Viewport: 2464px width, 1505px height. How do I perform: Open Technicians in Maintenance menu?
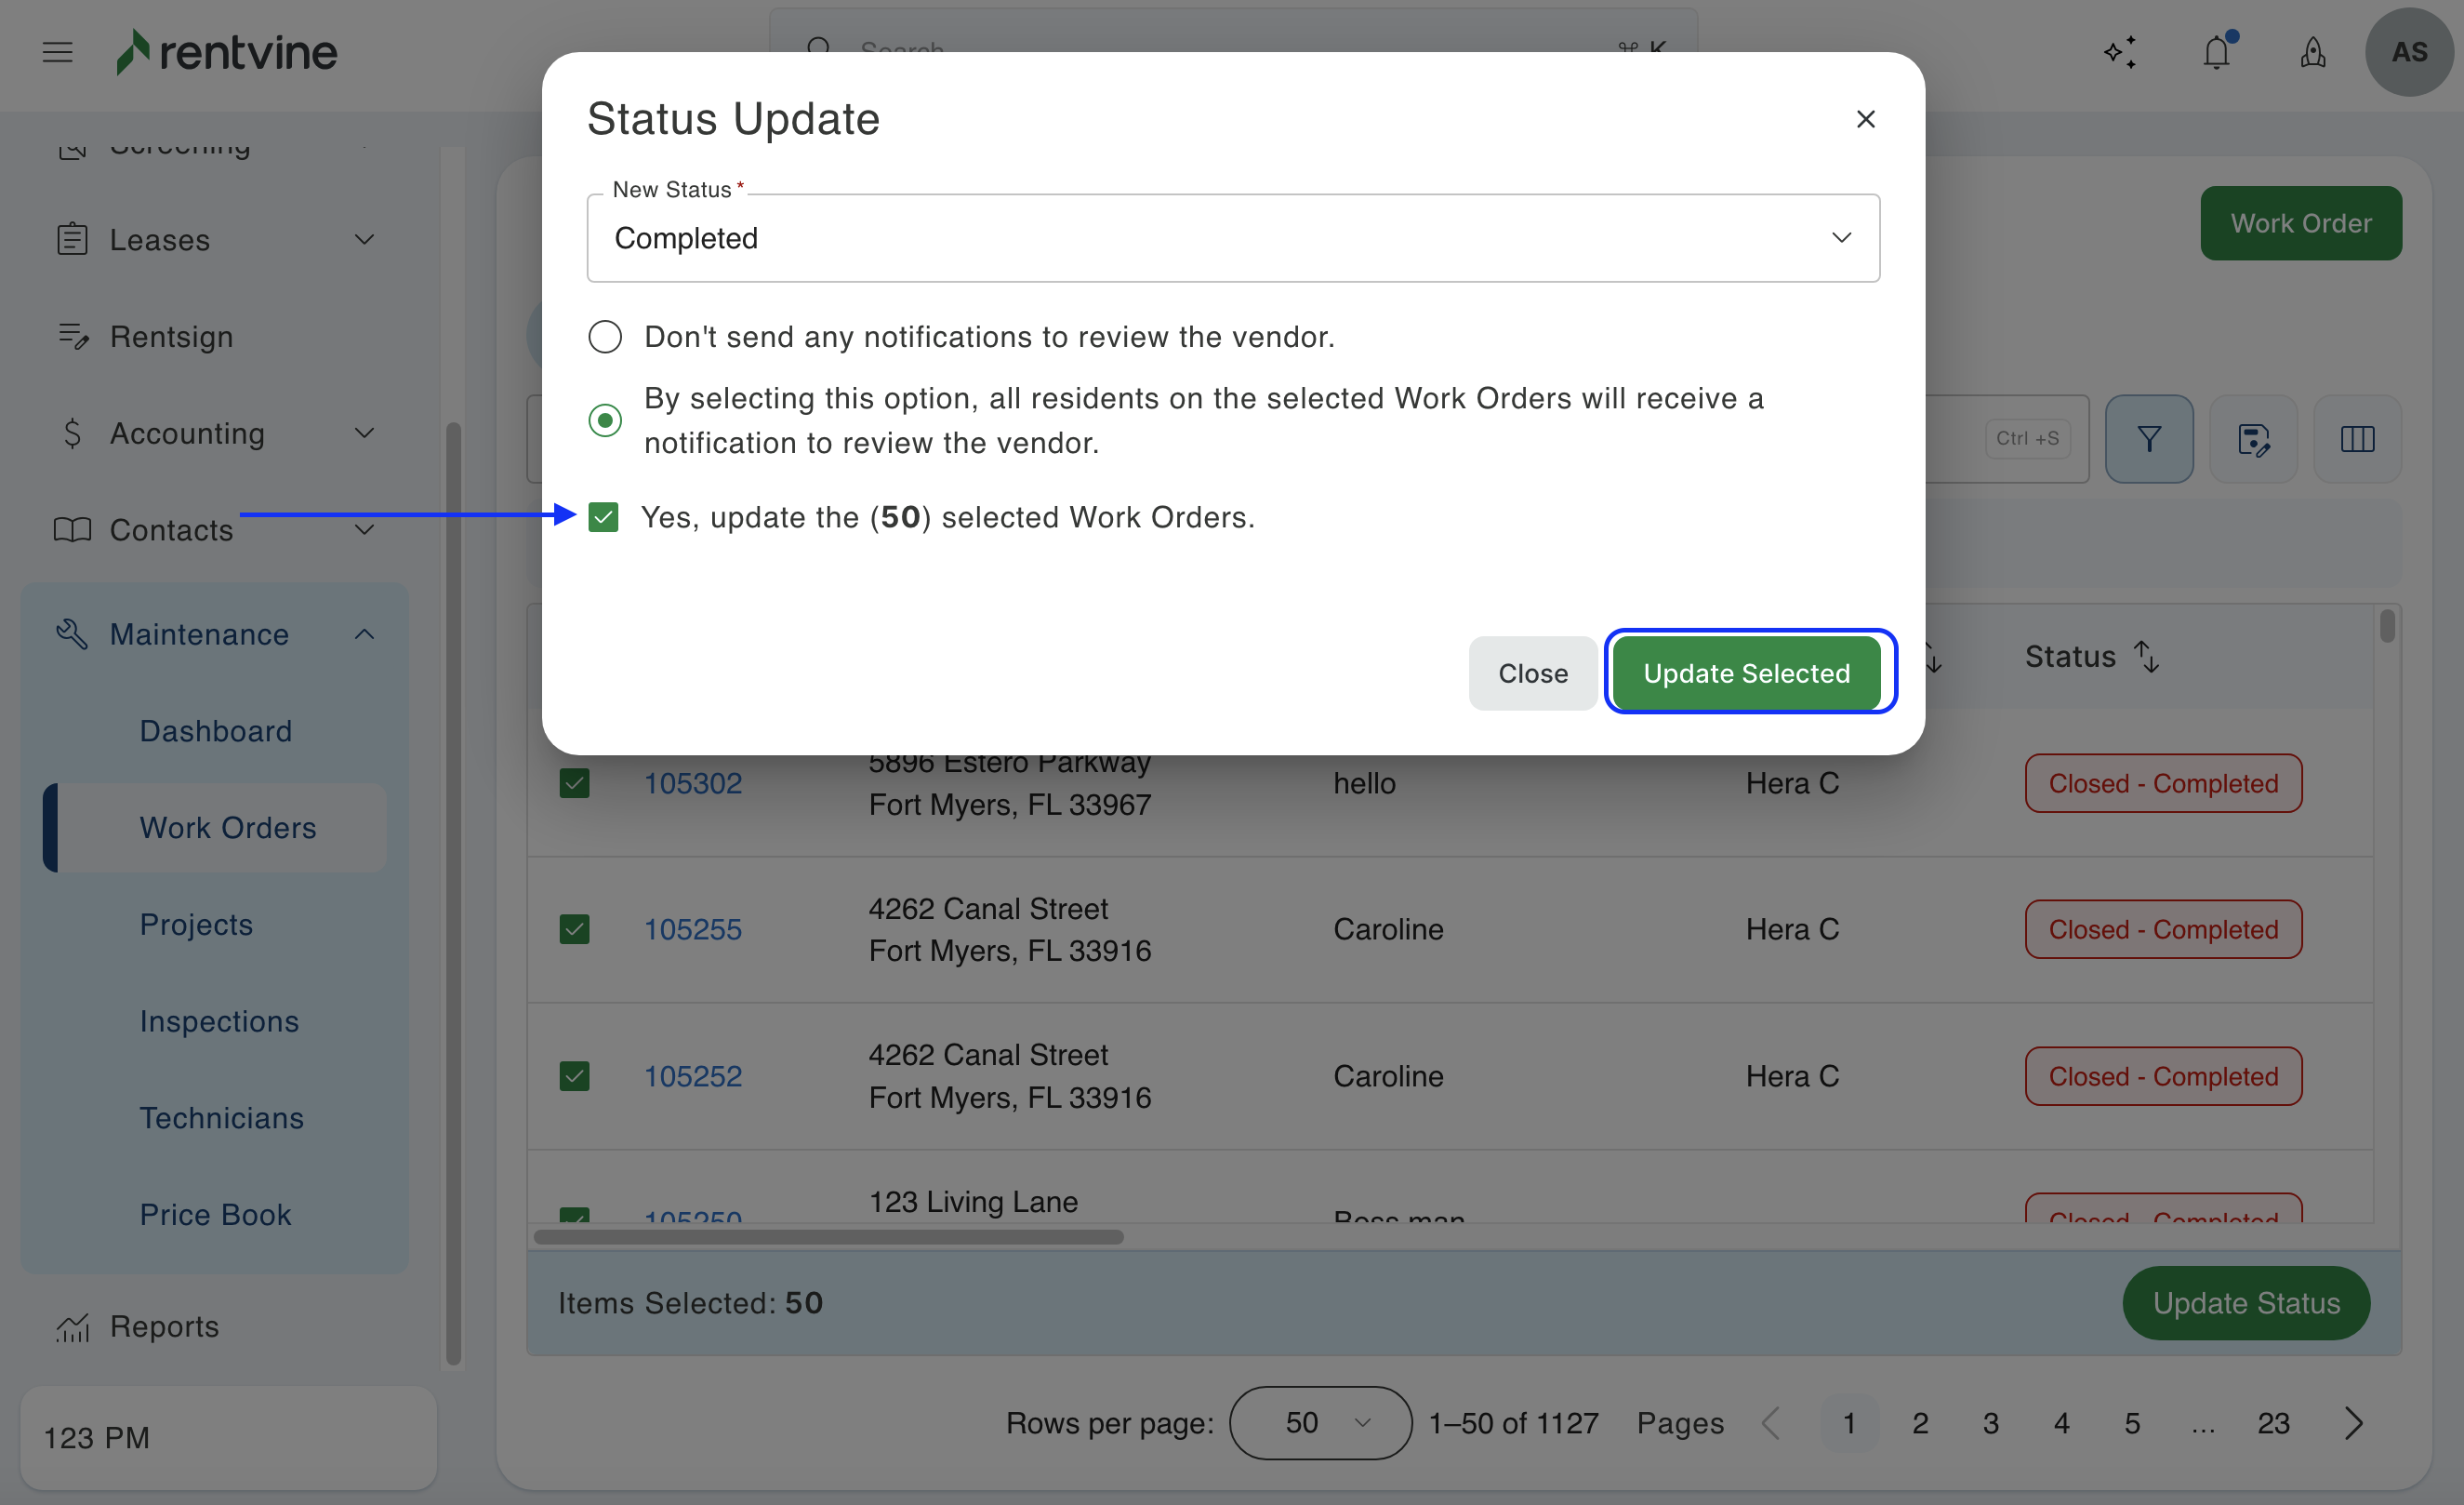221,1117
